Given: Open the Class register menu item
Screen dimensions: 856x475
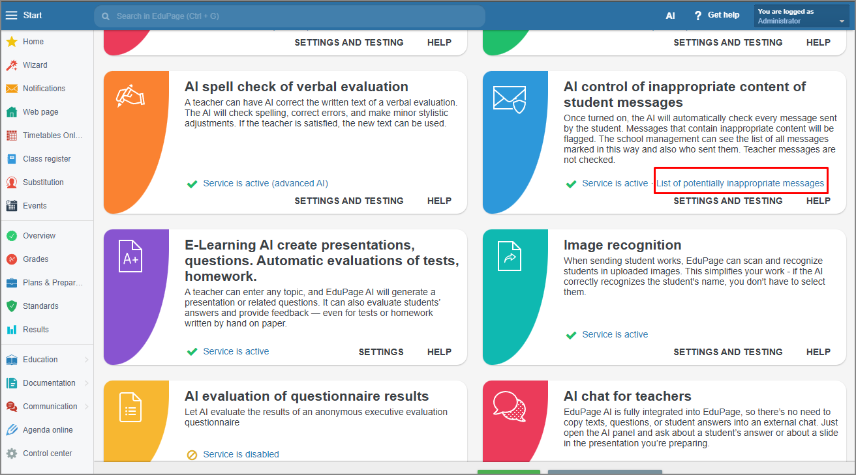Looking at the screenshot, I should coord(46,159).
